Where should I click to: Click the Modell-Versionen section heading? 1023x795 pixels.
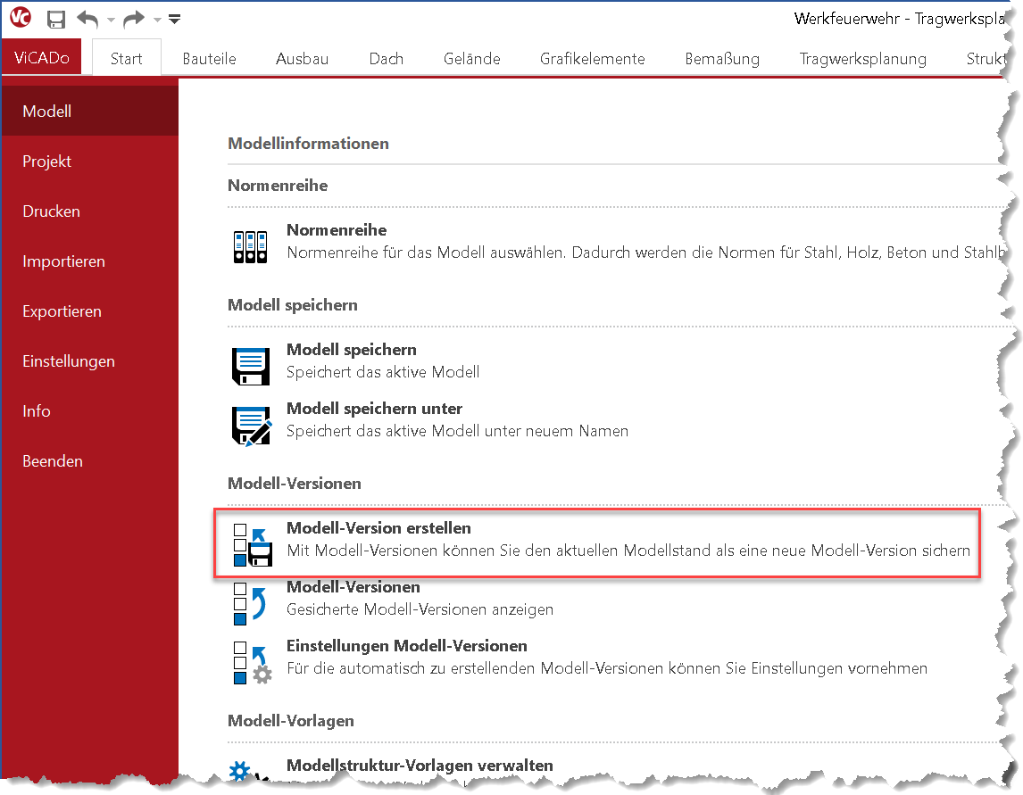click(295, 484)
